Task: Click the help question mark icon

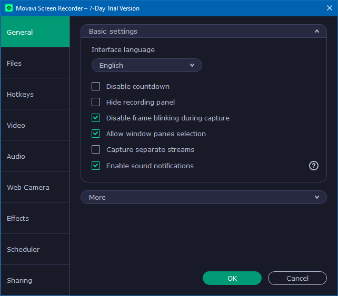Action: coord(314,166)
